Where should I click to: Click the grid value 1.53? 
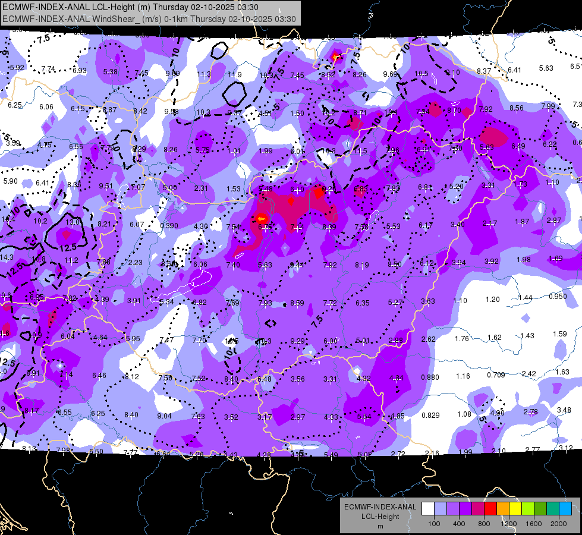click(234, 189)
